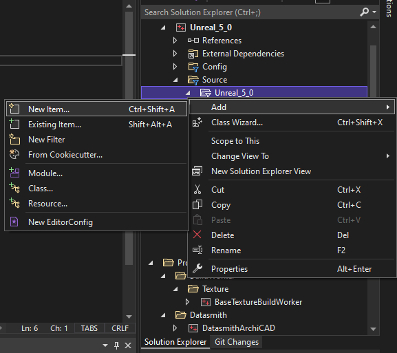
Task: Click the New Item icon in submenu
Action: [x=14, y=109]
